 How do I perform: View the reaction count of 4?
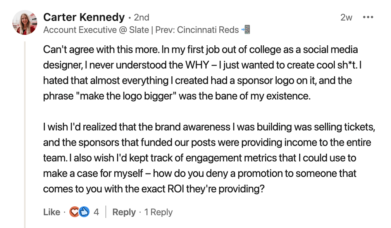pyautogui.click(x=96, y=212)
